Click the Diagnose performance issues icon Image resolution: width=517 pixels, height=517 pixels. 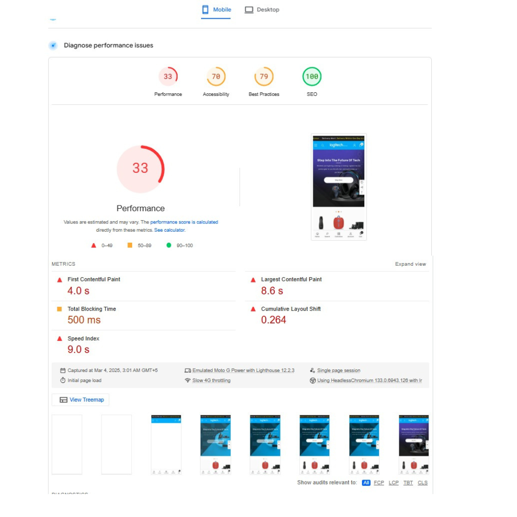pos(53,45)
